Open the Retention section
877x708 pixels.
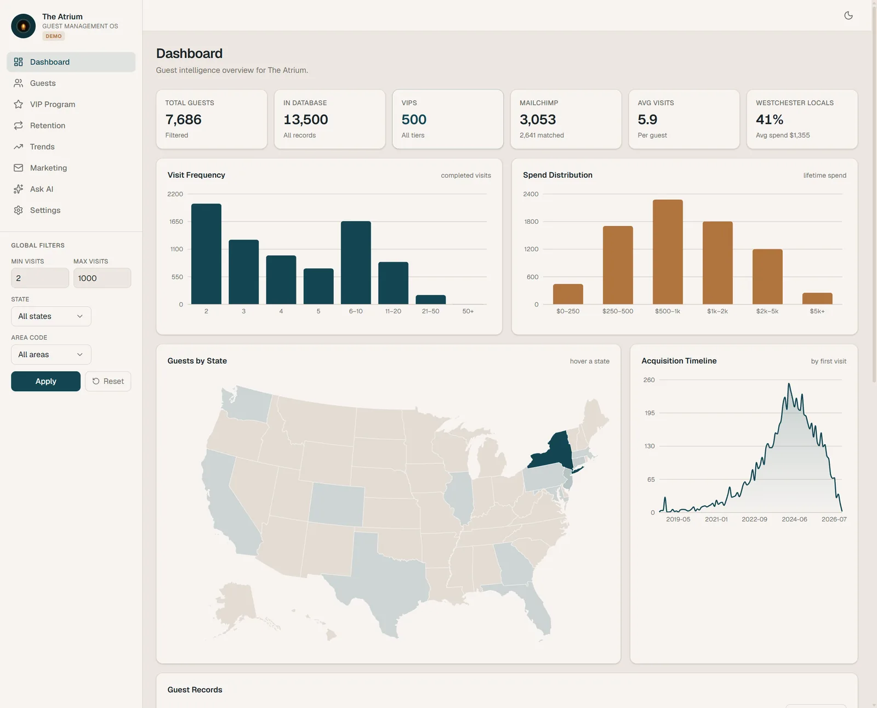(71, 126)
